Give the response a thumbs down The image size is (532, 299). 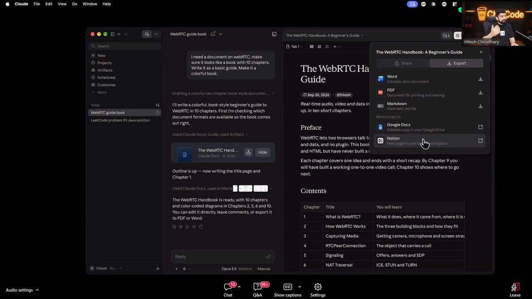(194, 227)
